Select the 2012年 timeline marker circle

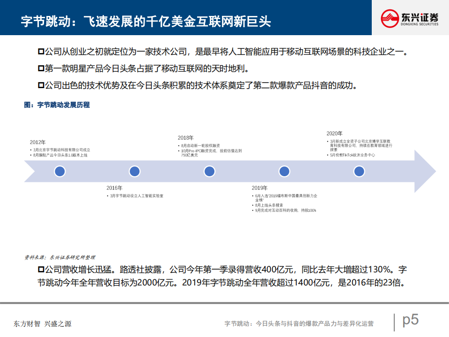59,172
